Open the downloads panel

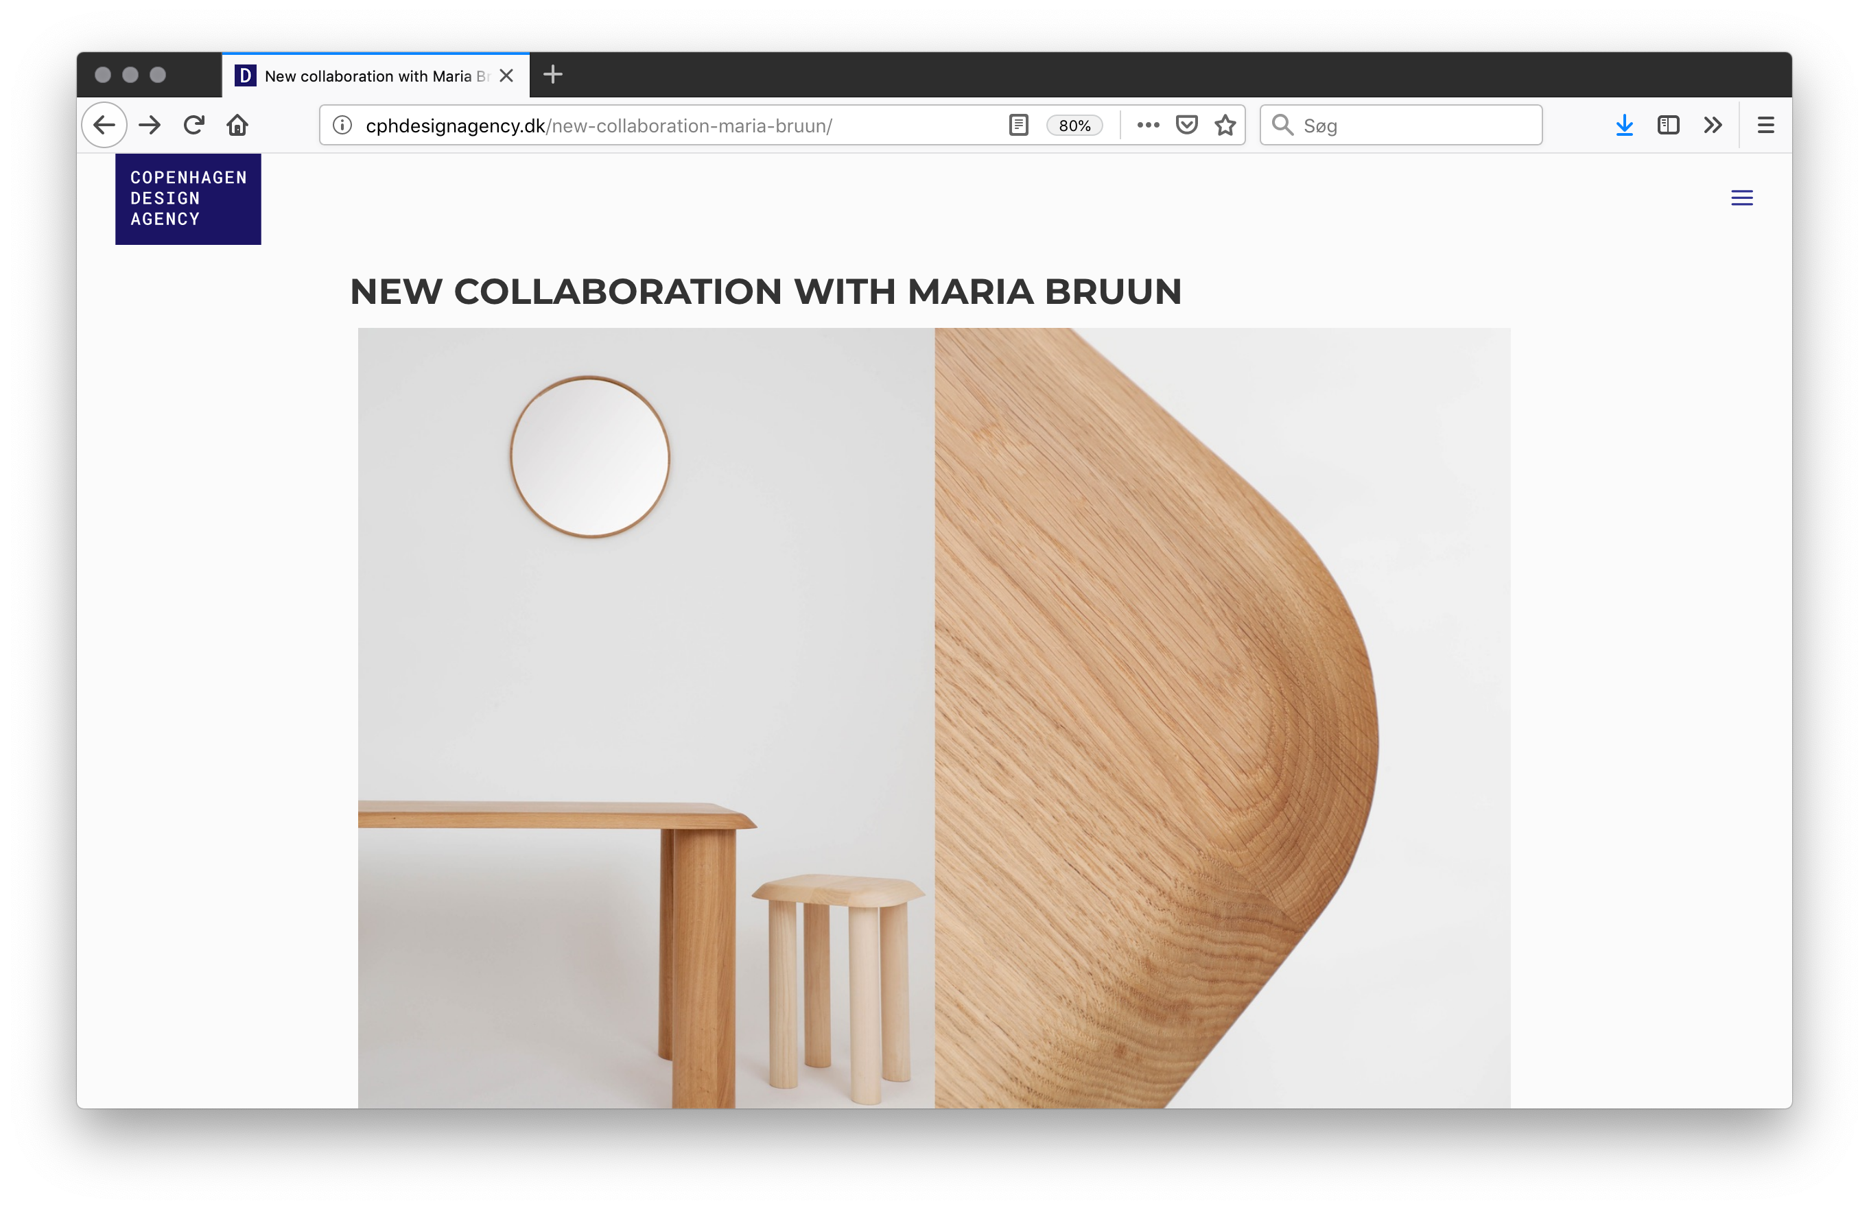(x=1624, y=126)
